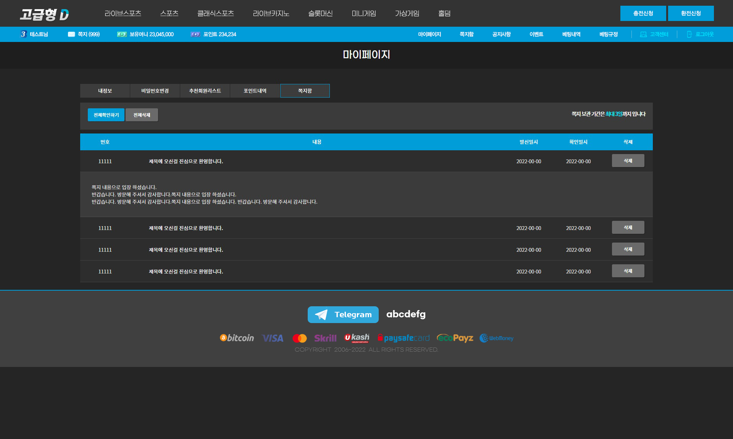The width and height of the screenshot is (733, 439).
Task: Switch to 포인트내역 tab
Action: [255, 91]
